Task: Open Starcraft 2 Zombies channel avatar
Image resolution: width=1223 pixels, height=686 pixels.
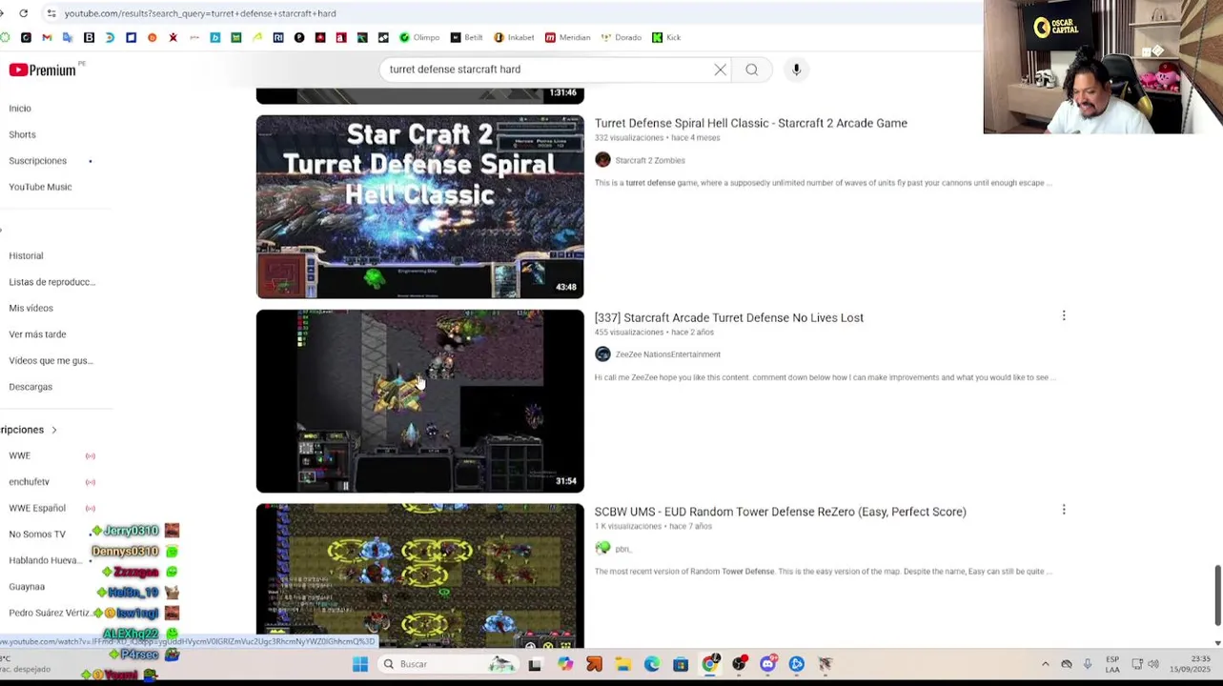Action: pos(602,160)
